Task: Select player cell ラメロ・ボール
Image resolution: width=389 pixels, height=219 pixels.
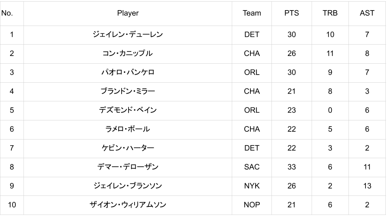Action: pos(128,130)
